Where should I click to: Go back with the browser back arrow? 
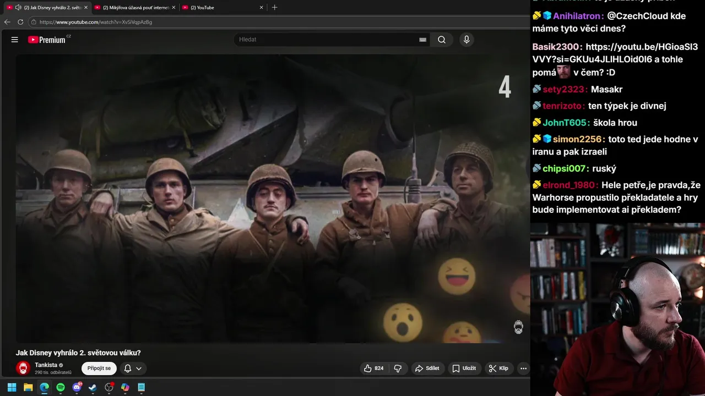(7, 22)
